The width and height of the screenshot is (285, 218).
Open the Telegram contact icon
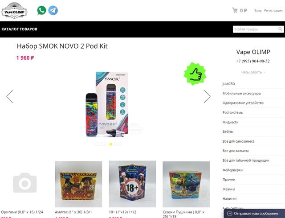(53, 11)
